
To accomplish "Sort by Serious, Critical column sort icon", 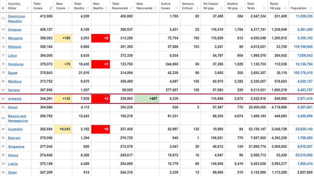I will pyautogui.click(x=197, y=8).
